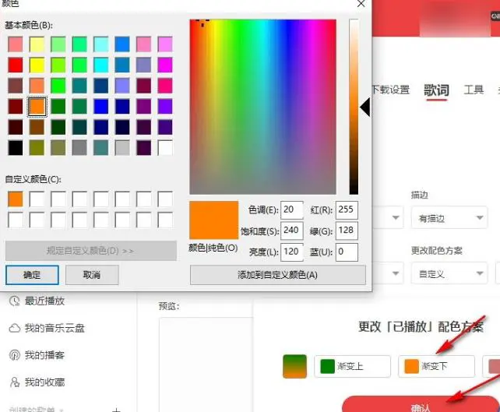Click the 饱和度(S) saturation input field
Image resolution: width=500 pixels, height=412 pixels.
click(292, 231)
